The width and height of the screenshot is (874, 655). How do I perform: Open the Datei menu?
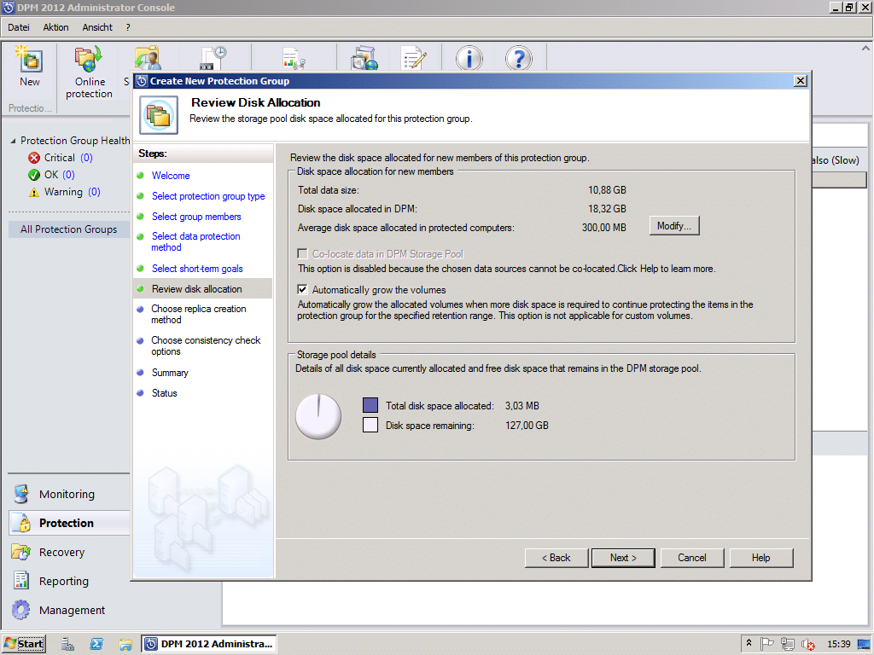pyautogui.click(x=19, y=27)
